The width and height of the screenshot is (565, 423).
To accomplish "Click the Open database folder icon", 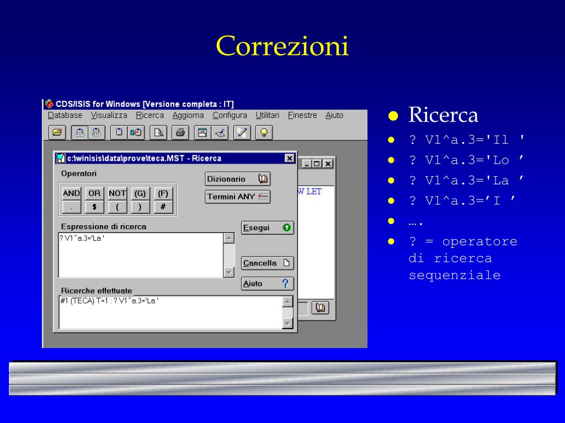I will [x=57, y=132].
